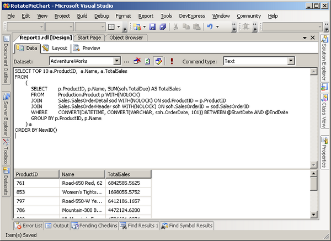Open the Output panel
331x241 pixels.
pos(57,226)
